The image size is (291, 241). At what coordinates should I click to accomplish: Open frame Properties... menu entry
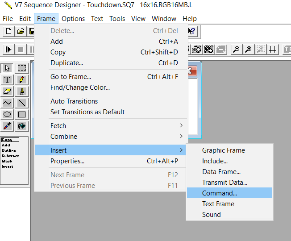pos(111,161)
